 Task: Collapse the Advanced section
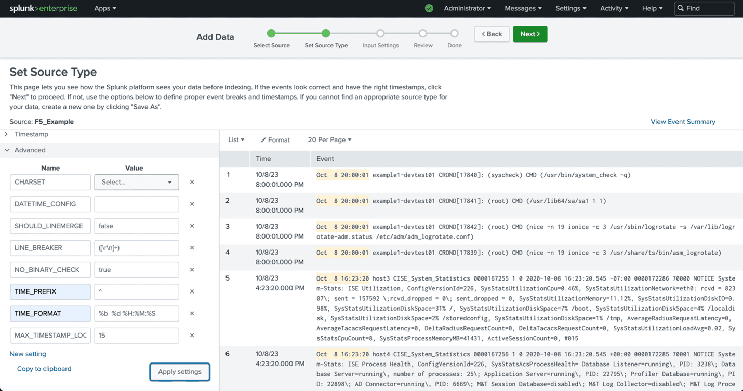pos(30,150)
